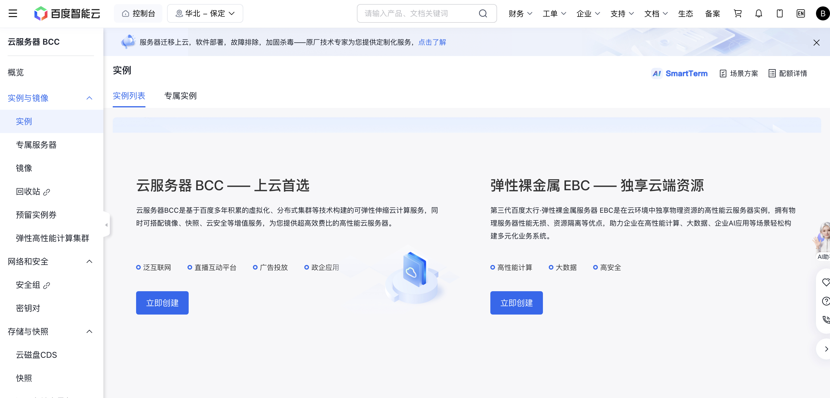
Task: Click the 广告投放 scenario tag
Action: pos(270,268)
